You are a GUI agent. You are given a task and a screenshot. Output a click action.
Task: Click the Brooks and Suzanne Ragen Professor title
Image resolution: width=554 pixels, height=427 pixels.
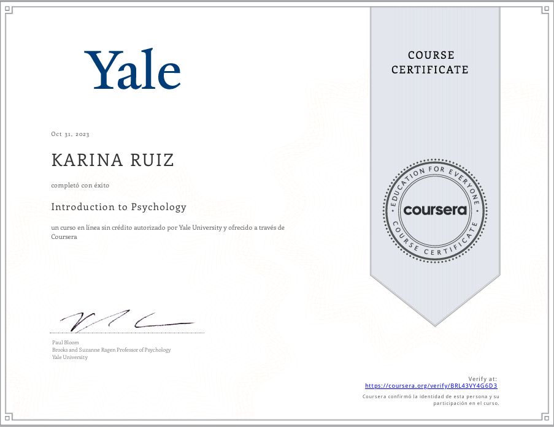(111, 350)
